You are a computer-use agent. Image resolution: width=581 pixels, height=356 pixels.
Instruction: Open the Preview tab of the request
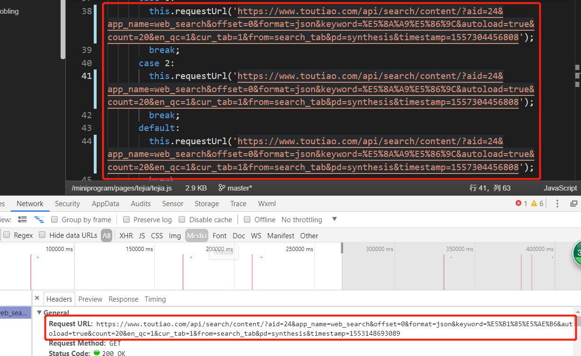tap(90, 299)
